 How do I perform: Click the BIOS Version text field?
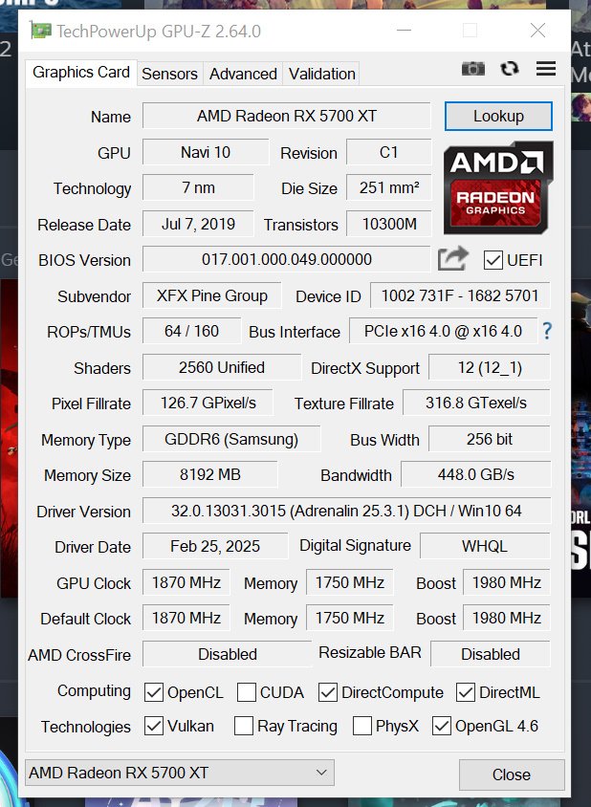286,259
